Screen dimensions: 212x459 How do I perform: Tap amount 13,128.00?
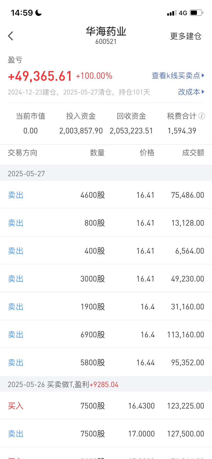[188, 223]
